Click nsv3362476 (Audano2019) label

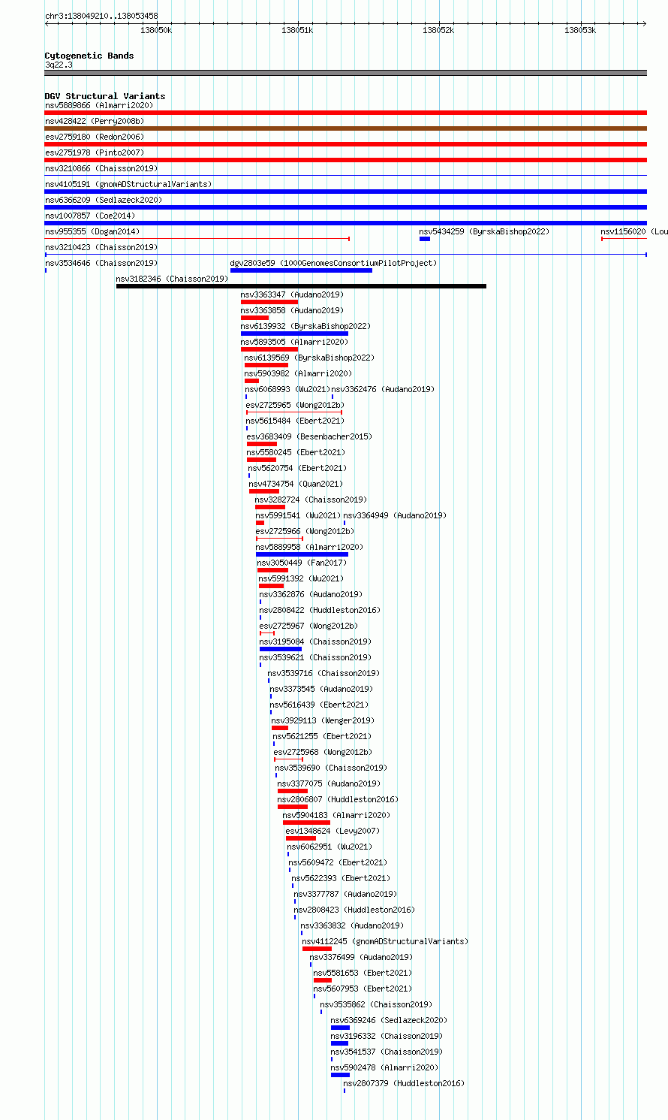click(383, 389)
